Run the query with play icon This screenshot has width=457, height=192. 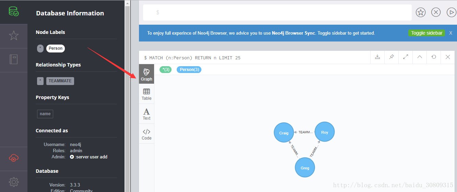tap(452, 12)
